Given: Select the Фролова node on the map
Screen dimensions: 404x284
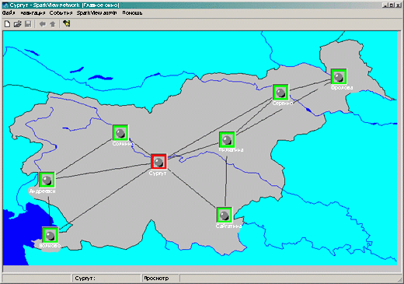Looking at the screenshot, I should coord(339,76).
